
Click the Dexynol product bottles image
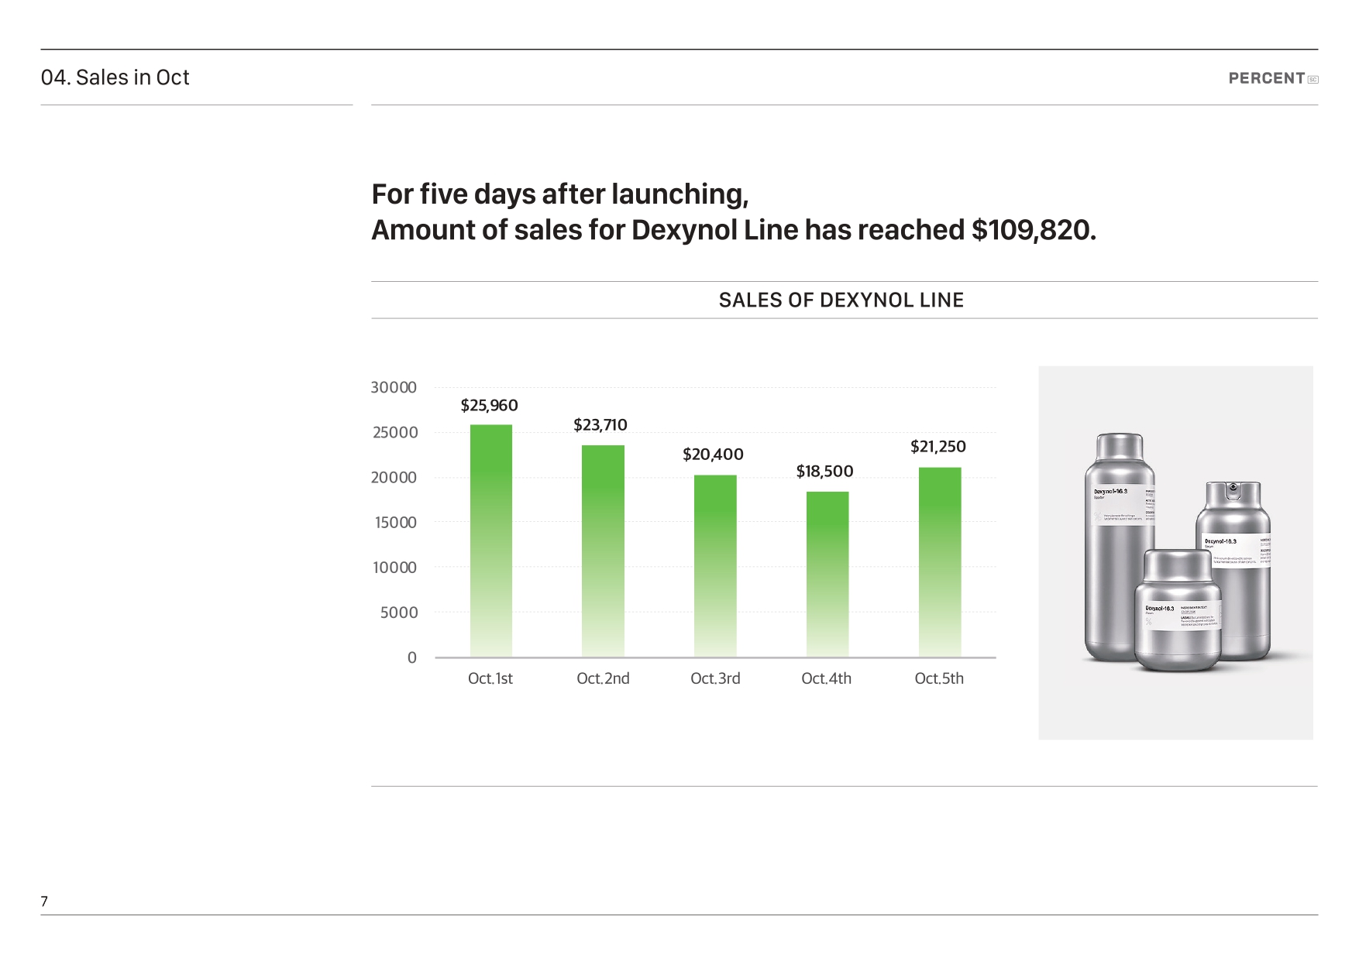tap(1175, 553)
